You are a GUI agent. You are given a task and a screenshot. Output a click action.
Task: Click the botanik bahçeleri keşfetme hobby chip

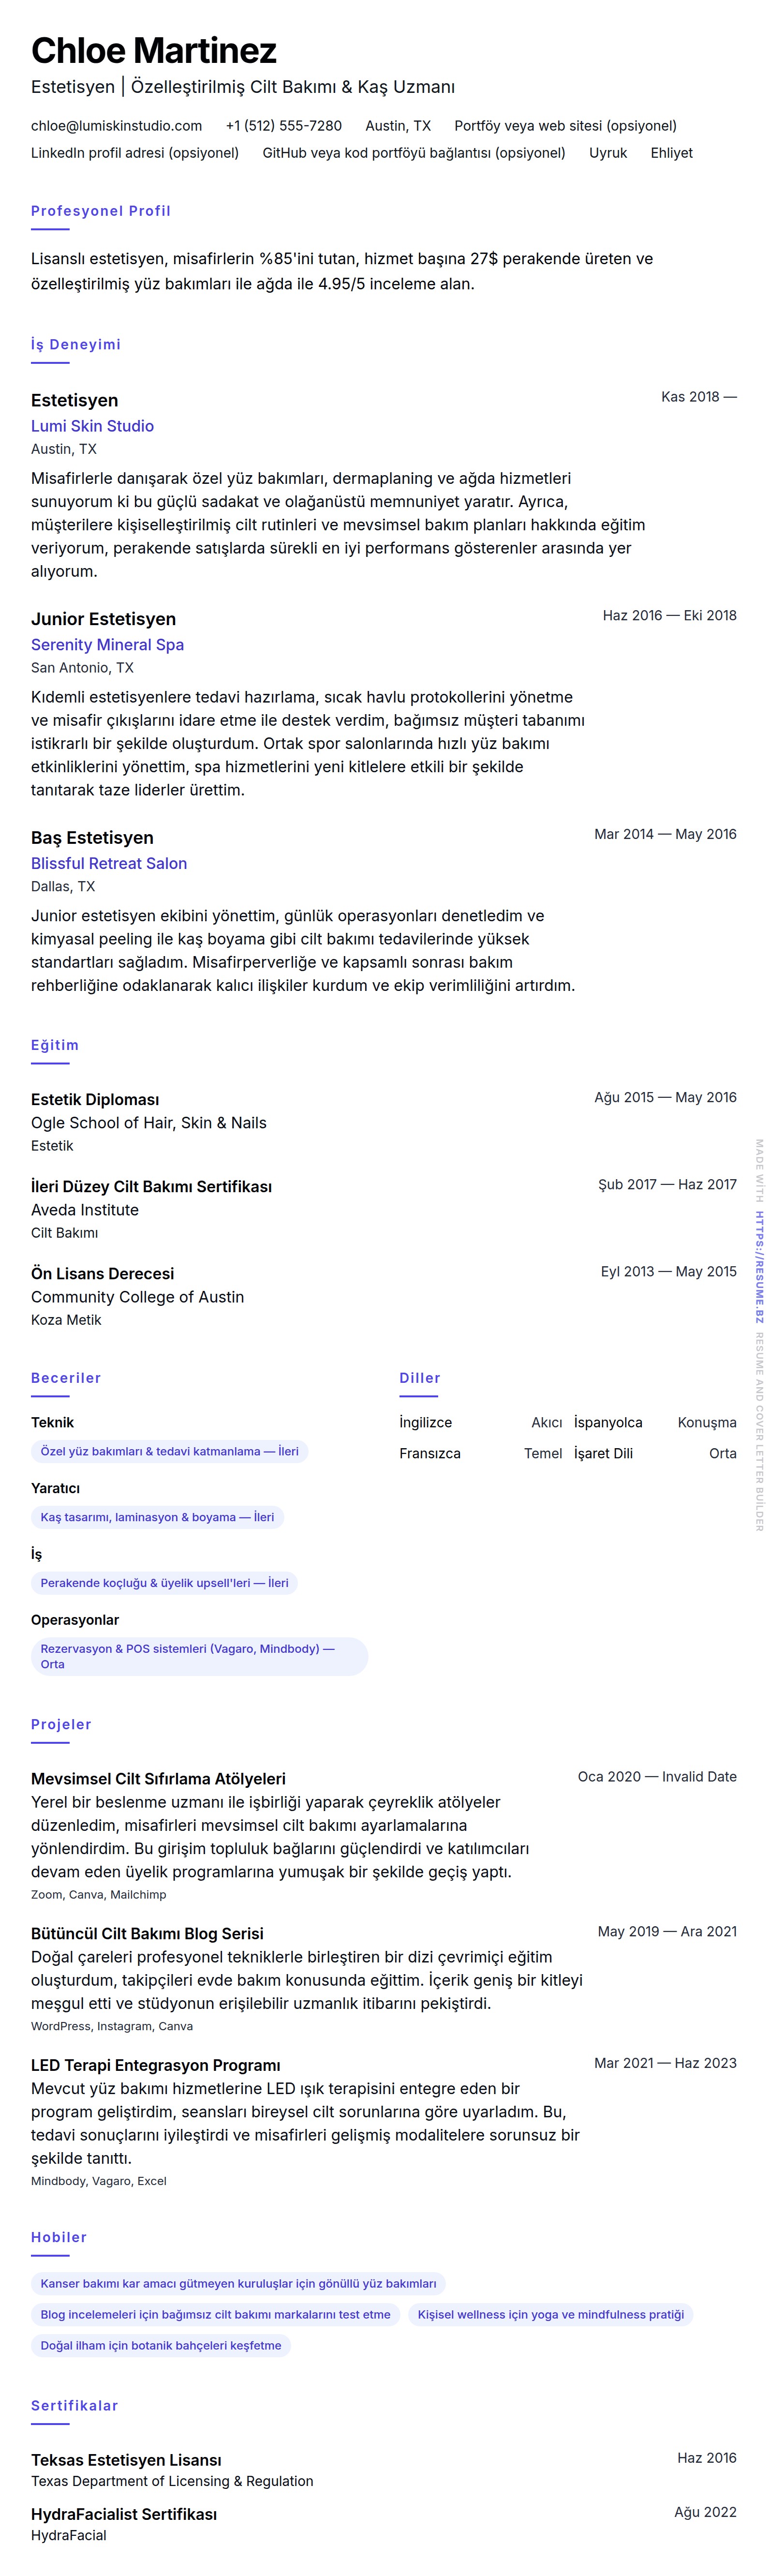pyautogui.click(x=160, y=2345)
